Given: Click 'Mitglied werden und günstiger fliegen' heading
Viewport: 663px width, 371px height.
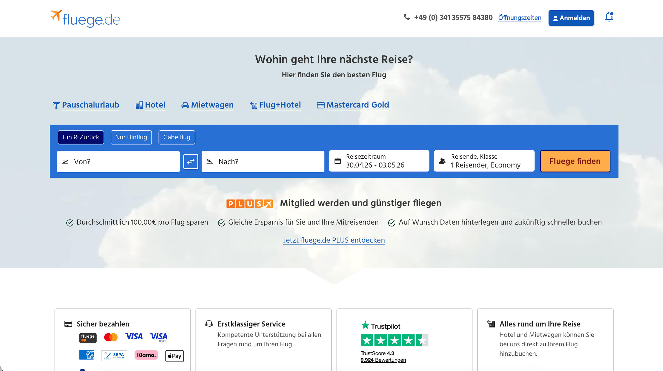Looking at the screenshot, I should tap(361, 203).
